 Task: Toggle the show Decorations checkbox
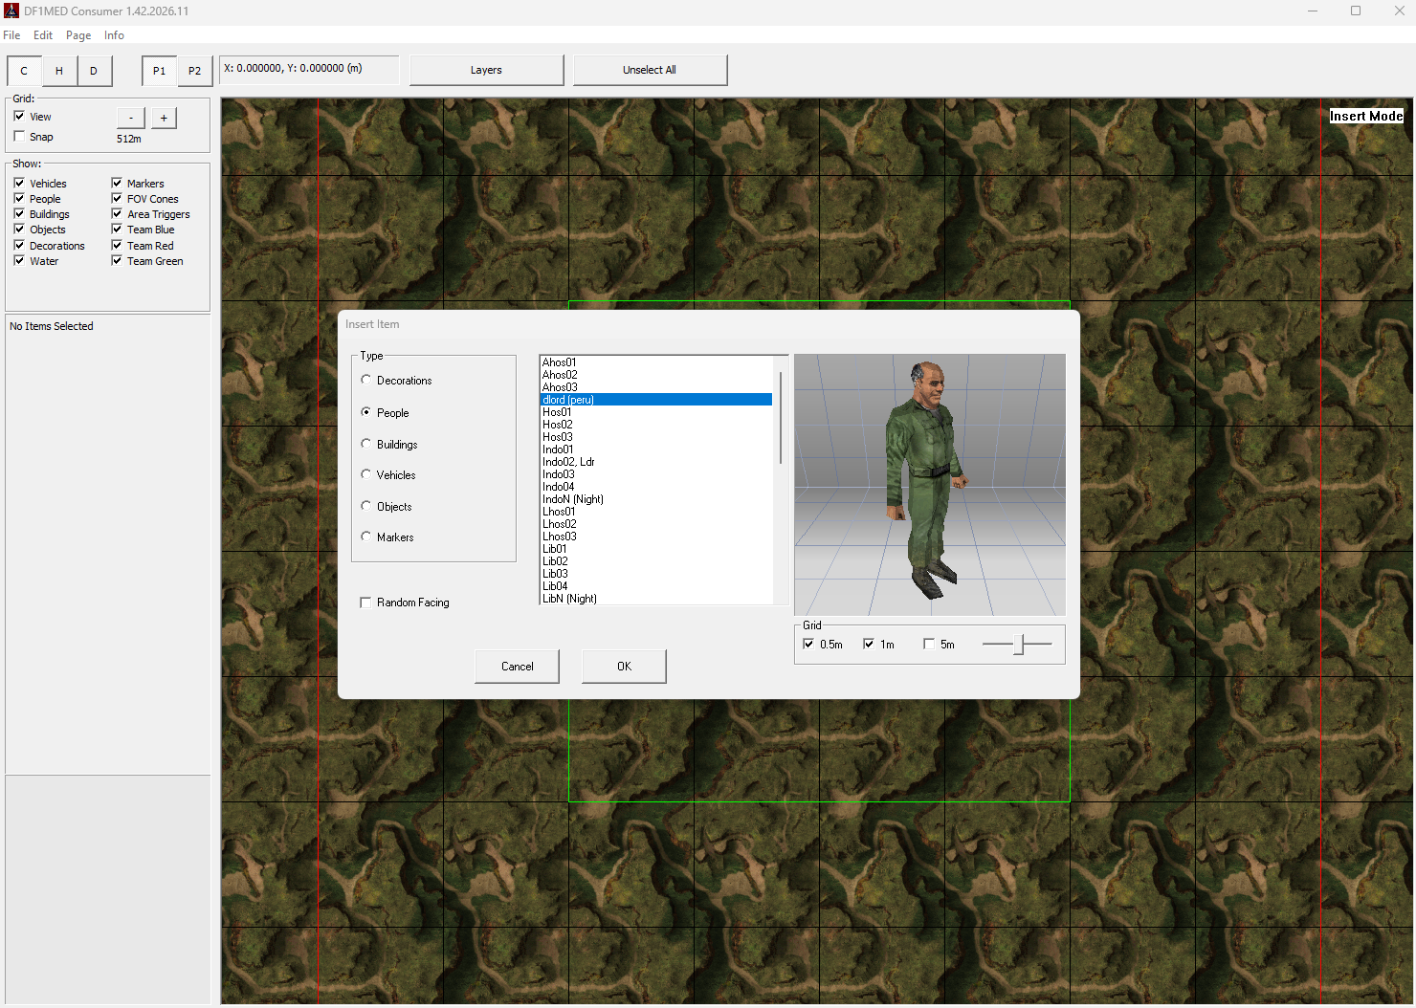pyautogui.click(x=19, y=245)
